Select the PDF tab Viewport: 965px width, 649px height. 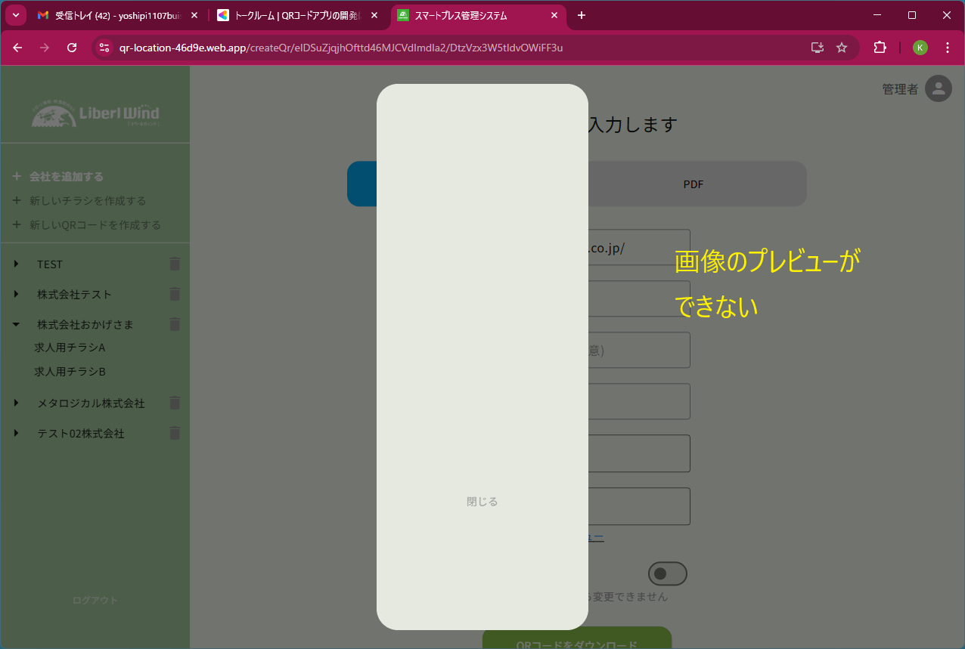tap(693, 184)
